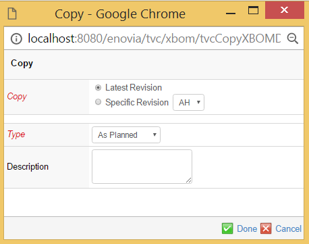The image size is (309, 244).
Task: Close the Copy popup window
Action: [285, 10]
